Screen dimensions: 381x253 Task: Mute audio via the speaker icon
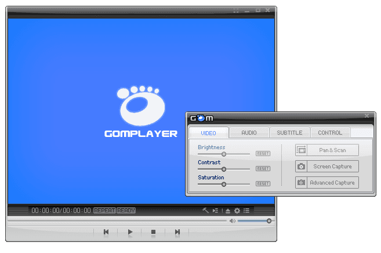233,221
